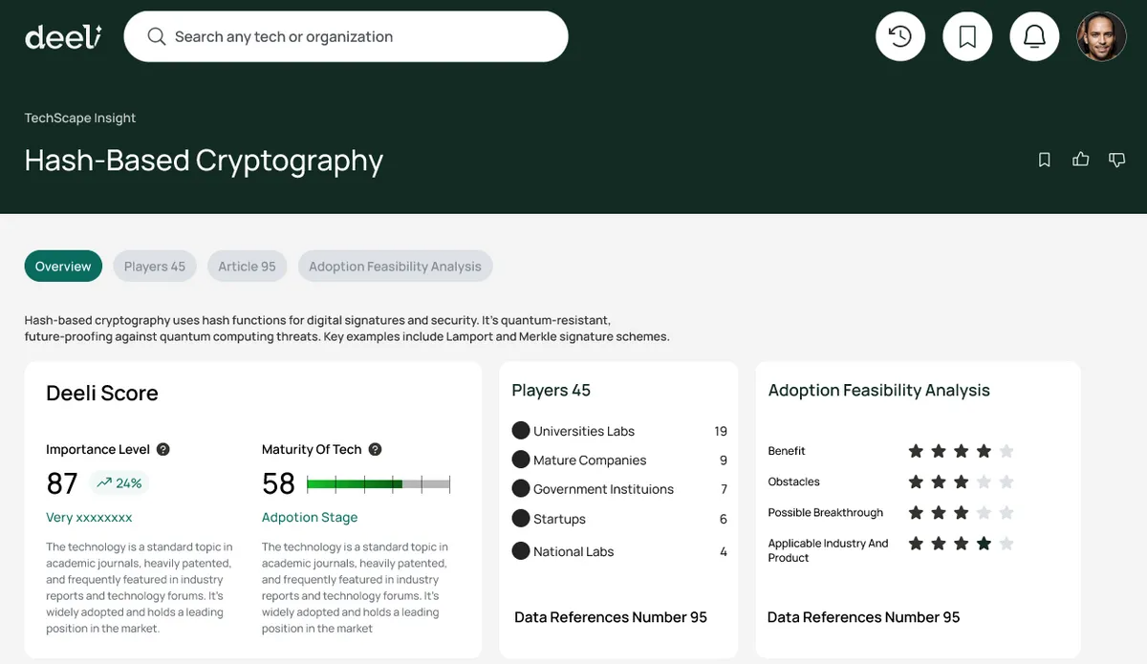Click the Applicable Industry And Product stars
This screenshot has height=664, width=1147.
pyautogui.click(x=961, y=544)
